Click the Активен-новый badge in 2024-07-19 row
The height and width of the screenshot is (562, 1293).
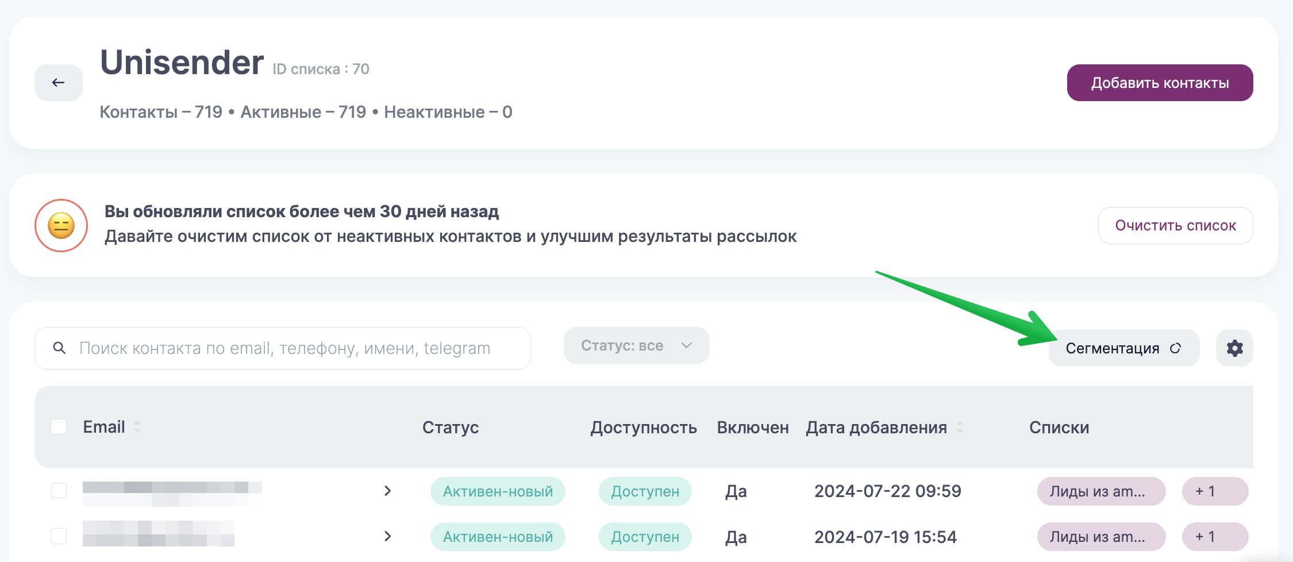tap(498, 537)
